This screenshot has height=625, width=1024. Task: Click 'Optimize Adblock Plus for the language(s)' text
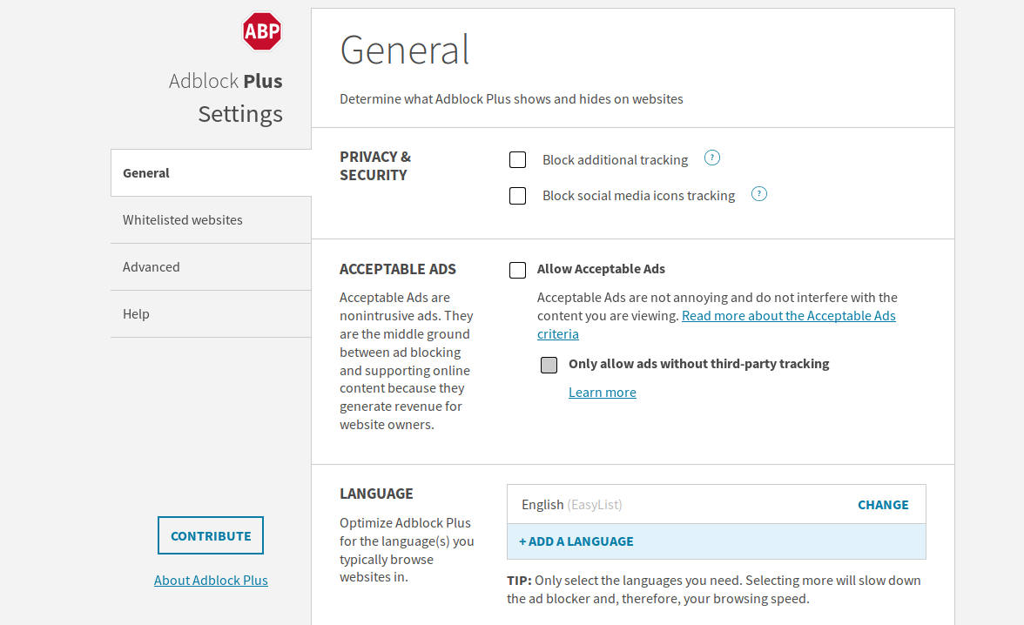tap(407, 550)
